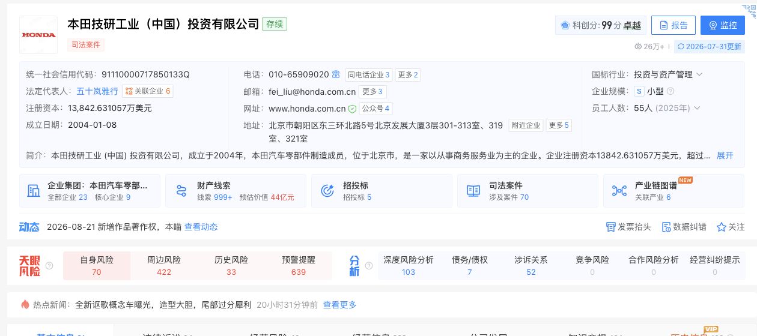757x336 pixels.
Task: Open 公众号 4 tag
Action: [x=375, y=109]
